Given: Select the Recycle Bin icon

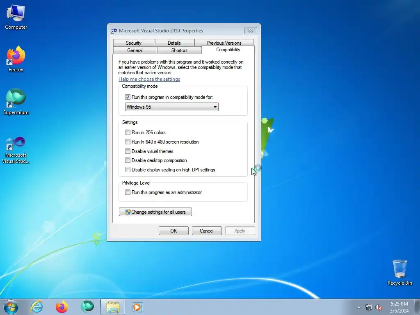Looking at the screenshot, I should point(399,272).
